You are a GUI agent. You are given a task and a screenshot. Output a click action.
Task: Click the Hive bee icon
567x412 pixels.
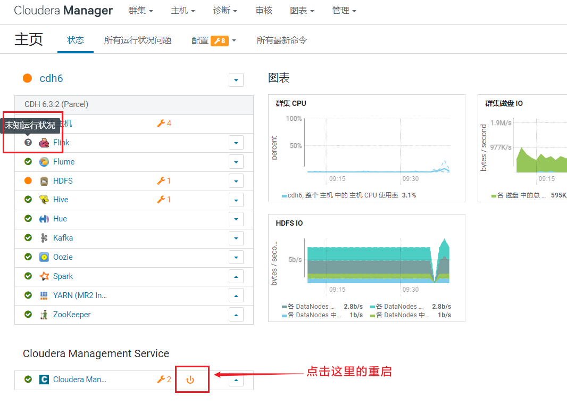point(44,200)
